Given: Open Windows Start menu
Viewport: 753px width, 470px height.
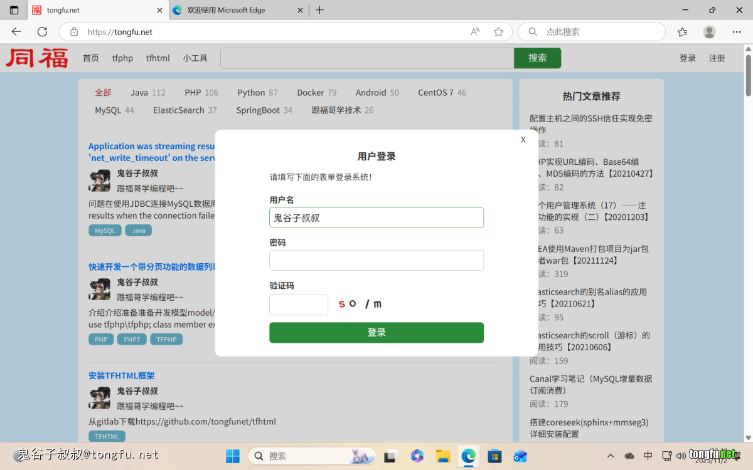Looking at the screenshot, I should click(232, 456).
